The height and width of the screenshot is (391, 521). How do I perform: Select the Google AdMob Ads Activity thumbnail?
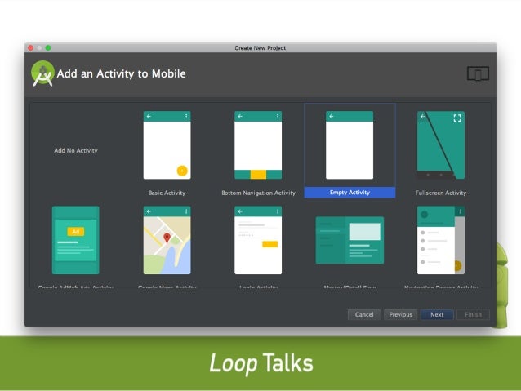click(76, 240)
